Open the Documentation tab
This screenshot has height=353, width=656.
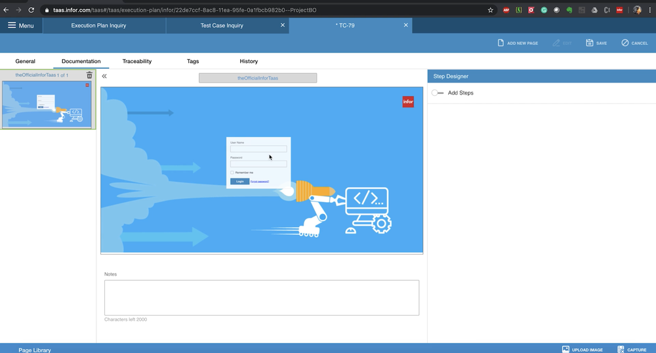click(x=81, y=61)
